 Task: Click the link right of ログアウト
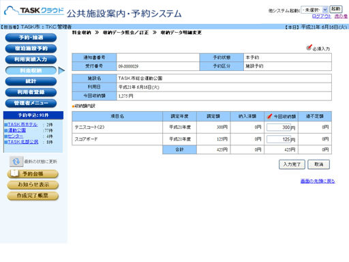[341, 16]
